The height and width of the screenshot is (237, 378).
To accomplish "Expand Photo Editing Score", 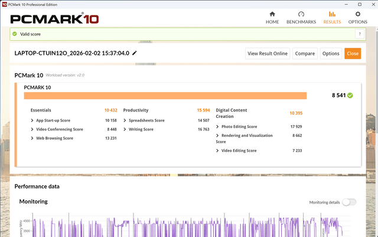I will [x=217, y=127].
